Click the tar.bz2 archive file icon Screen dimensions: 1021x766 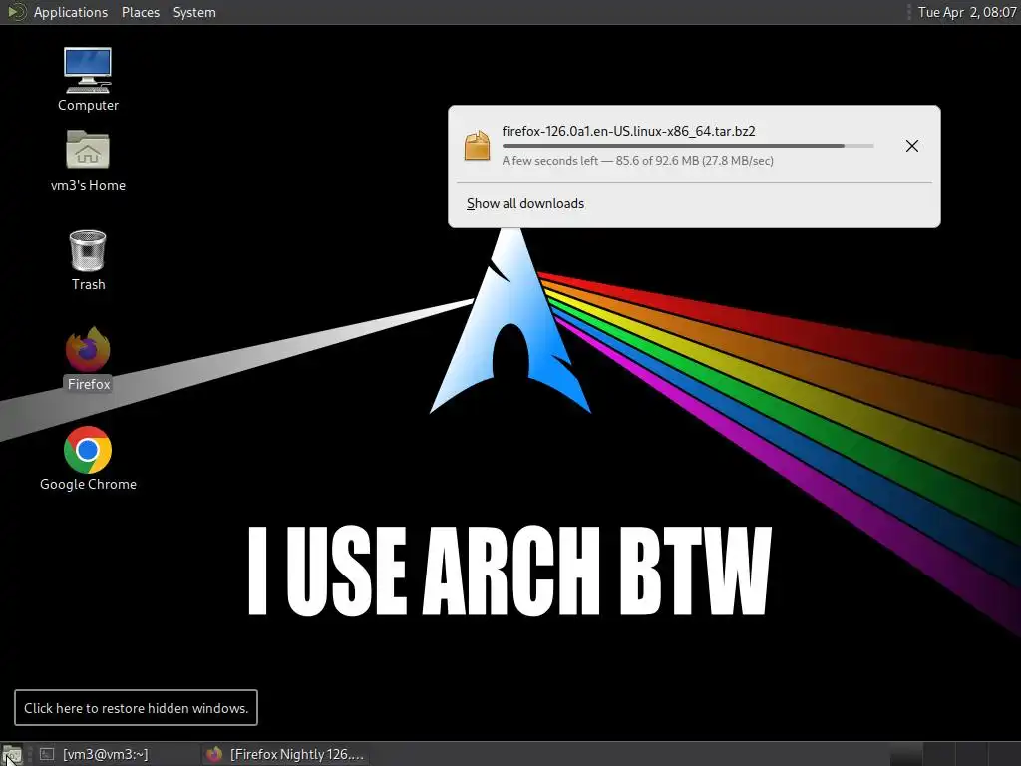click(x=477, y=146)
